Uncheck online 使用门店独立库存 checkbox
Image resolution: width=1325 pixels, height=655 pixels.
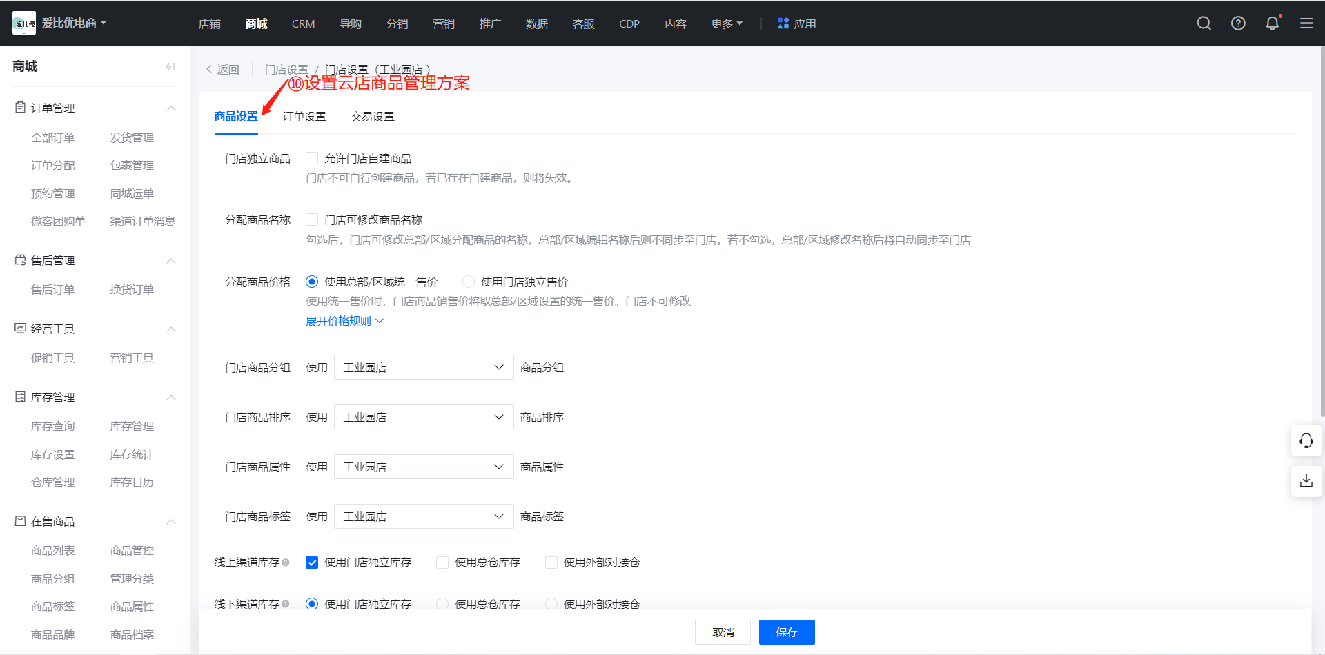click(x=312, y=563)
